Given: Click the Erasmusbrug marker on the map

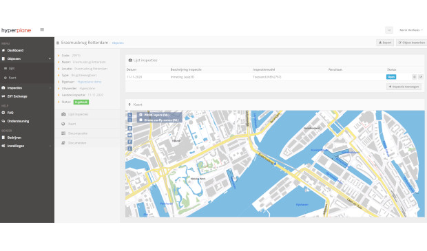Looking at the screenshot, I should (x=275, y=164).
